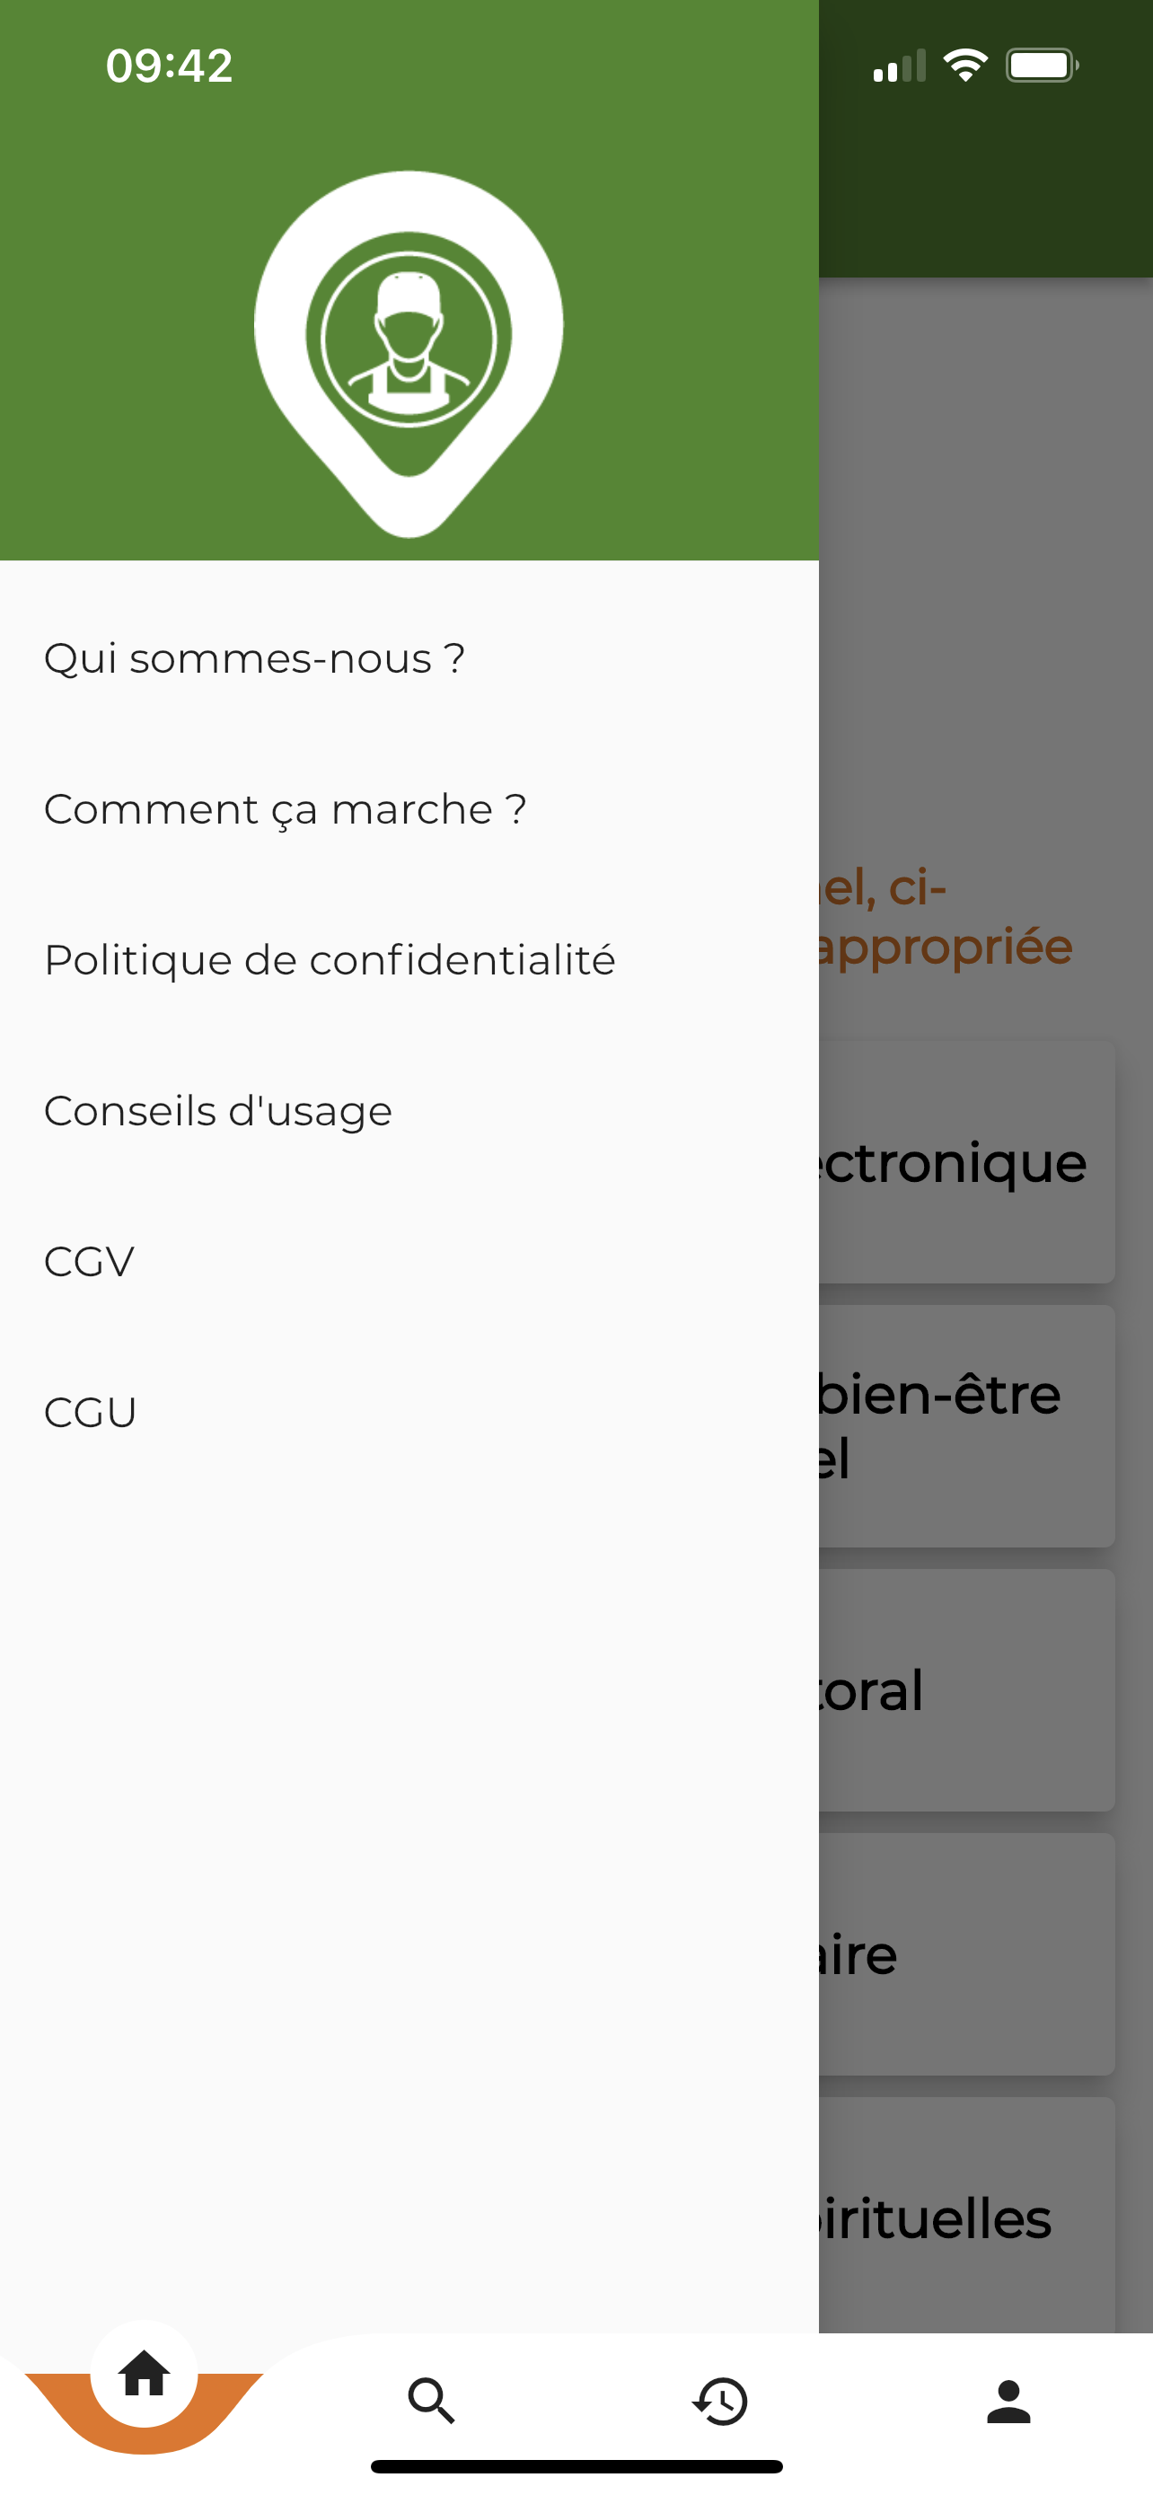Open the CGV entry

pyautogui.click(x=89, y=1262)
